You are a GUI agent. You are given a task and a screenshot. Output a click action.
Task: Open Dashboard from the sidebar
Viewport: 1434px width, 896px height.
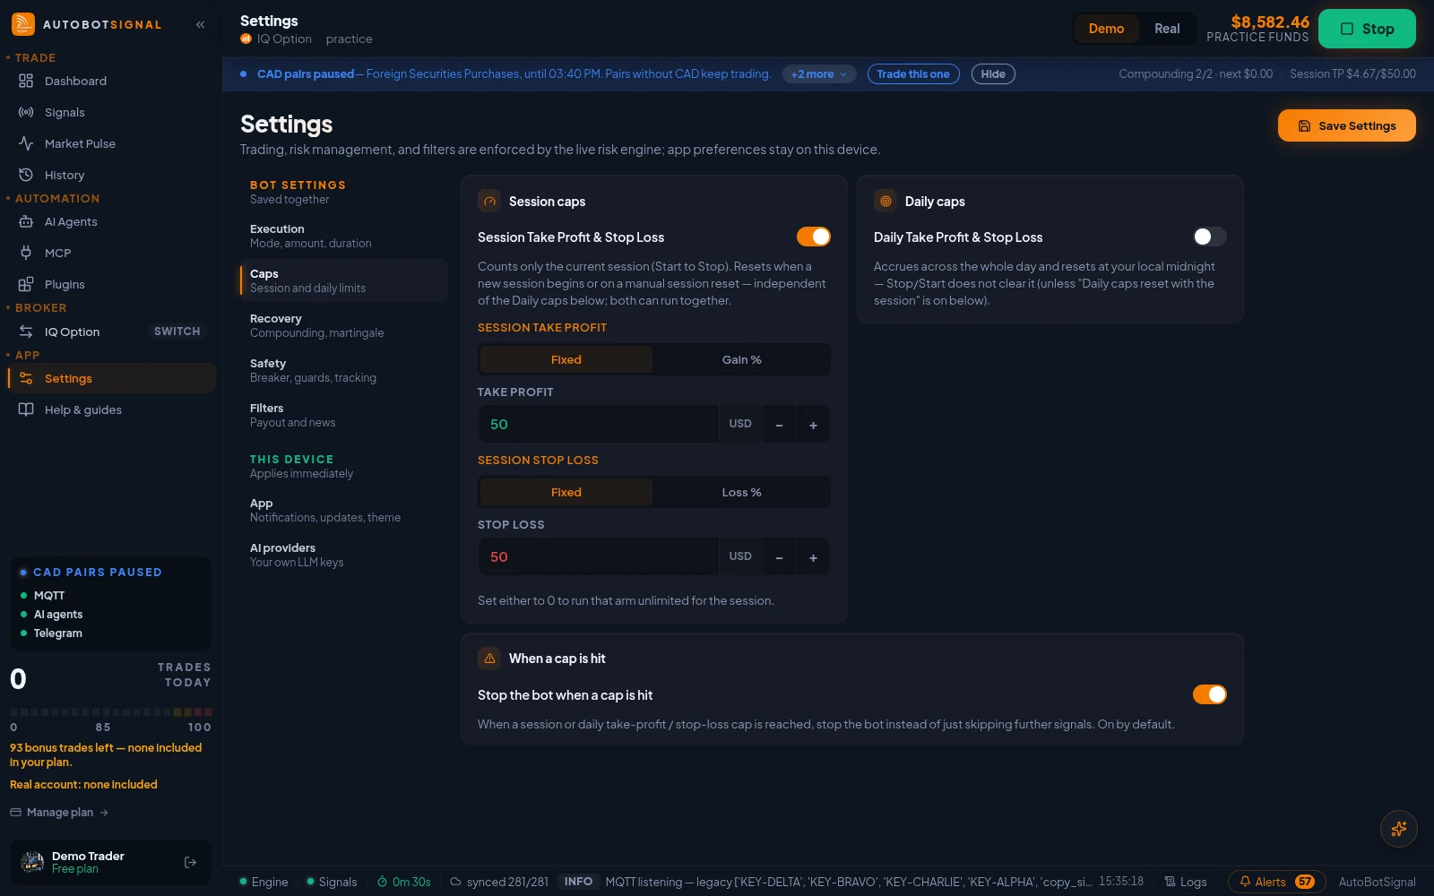click(x=111, y=81)
